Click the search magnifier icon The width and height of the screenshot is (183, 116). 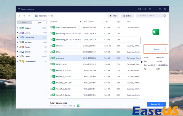pos(164,16)
